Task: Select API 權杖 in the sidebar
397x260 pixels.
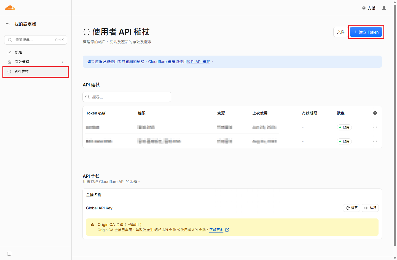Action: pos(36,72)
